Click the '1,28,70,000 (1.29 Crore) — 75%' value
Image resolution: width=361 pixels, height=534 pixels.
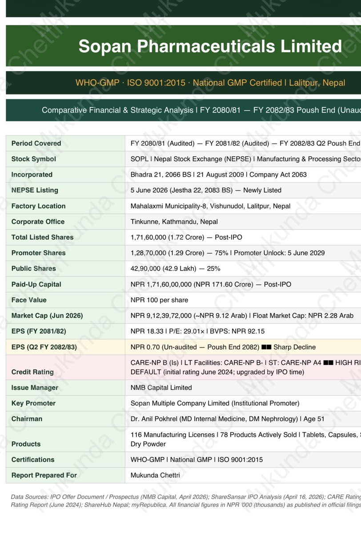[x=228, y=253]
